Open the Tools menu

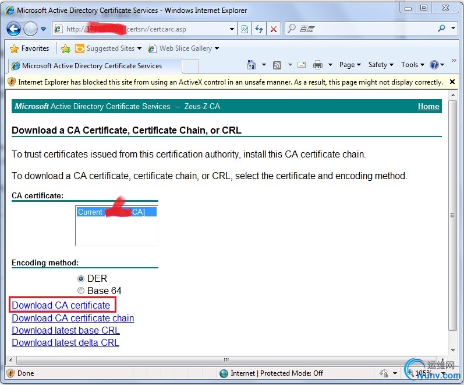click(413, 65)
